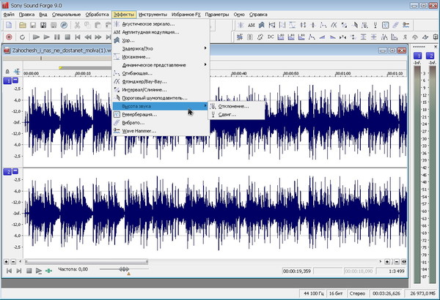The width and height of the screenshot is (440, 300).
Task: Click cursor position field 00:00:19,359
Action: pyautogui.click(x=297, y=271)
